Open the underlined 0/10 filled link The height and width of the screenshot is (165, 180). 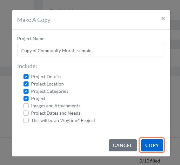click(150, 161)
